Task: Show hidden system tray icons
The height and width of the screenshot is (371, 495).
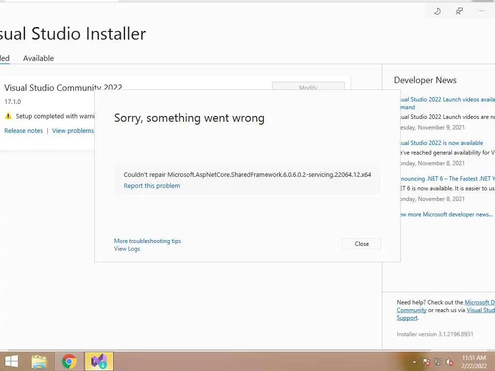Action: coord(414,362)
